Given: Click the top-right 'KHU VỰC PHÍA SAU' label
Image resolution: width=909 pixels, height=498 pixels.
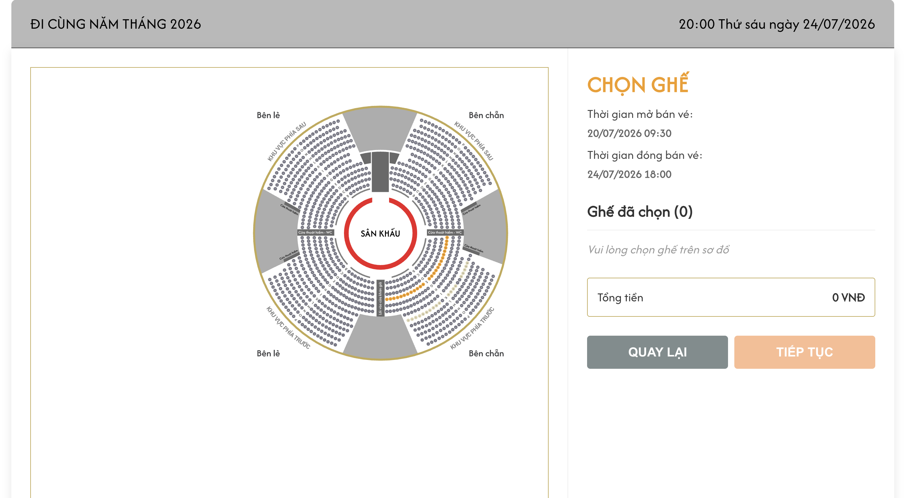Looking at the screenshot, I should coord(473,140).
